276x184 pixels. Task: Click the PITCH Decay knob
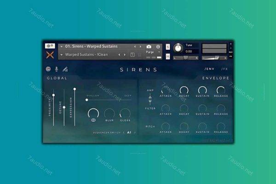pos(184,126)
